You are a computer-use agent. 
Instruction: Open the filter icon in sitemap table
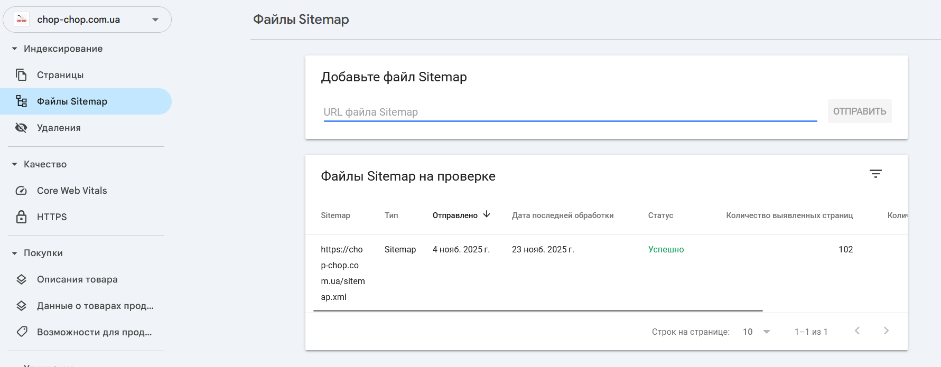(x=875, y=174)
